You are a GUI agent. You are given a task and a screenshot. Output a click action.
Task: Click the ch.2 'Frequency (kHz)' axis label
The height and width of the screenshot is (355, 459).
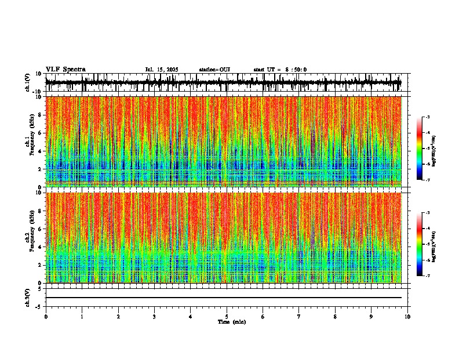pyautogui.click(x=32, y=231)
